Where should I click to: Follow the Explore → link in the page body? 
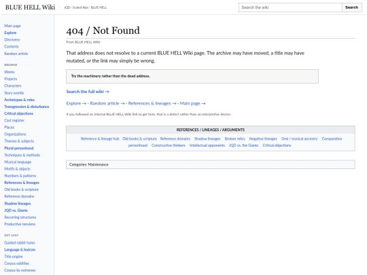[76, 103]
